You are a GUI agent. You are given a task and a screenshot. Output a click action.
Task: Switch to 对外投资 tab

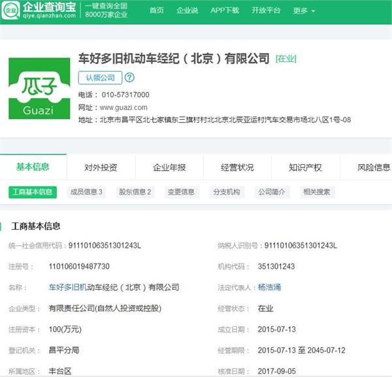(x=101, y=167)
